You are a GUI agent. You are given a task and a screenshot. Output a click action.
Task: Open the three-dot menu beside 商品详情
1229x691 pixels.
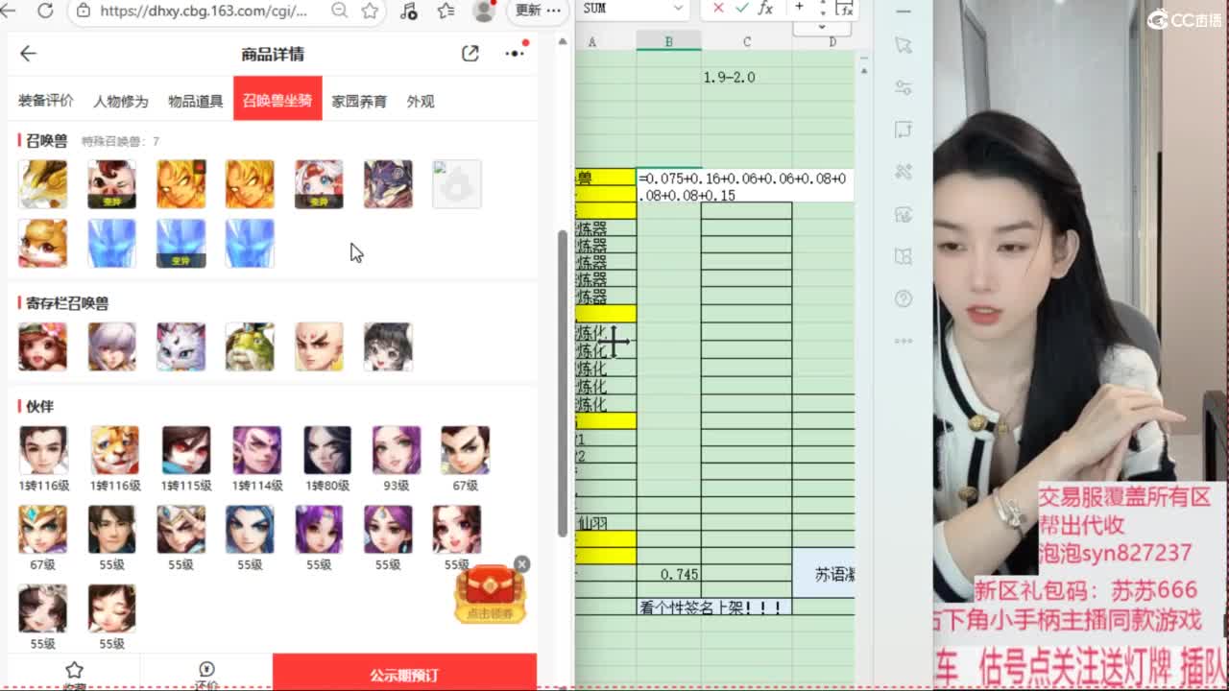516,54
